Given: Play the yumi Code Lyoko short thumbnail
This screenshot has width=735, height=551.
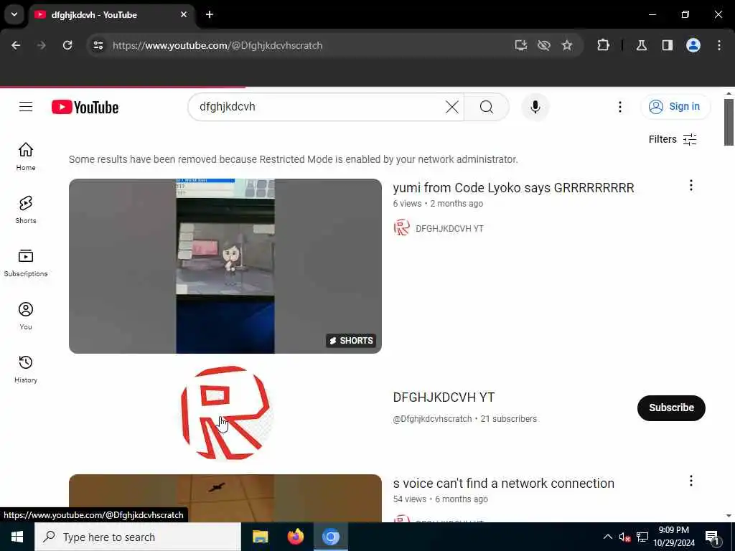Looking at the screenshot, I should click(225, 265).
